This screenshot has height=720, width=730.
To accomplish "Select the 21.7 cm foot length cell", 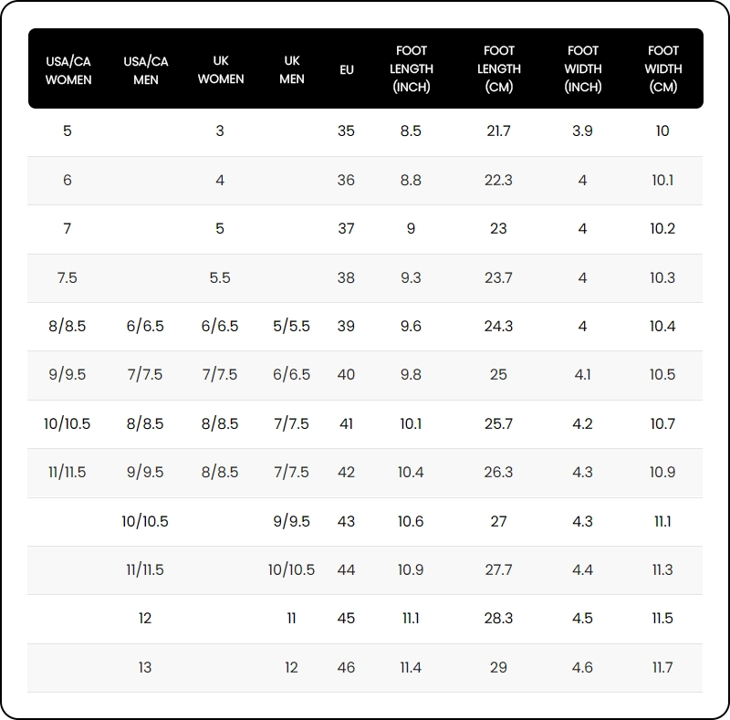I will tap(498, 131).
